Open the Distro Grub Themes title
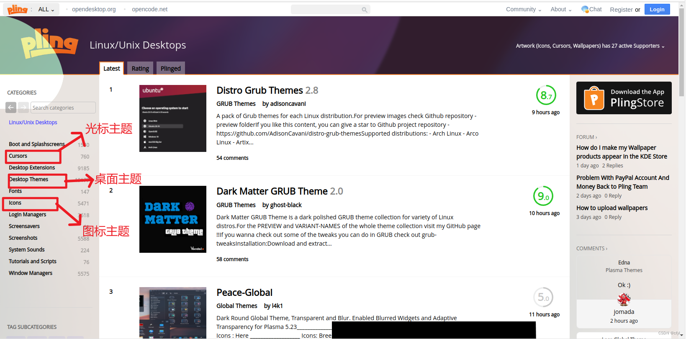This screenshot has height=339, width=686. click(267, 90)
